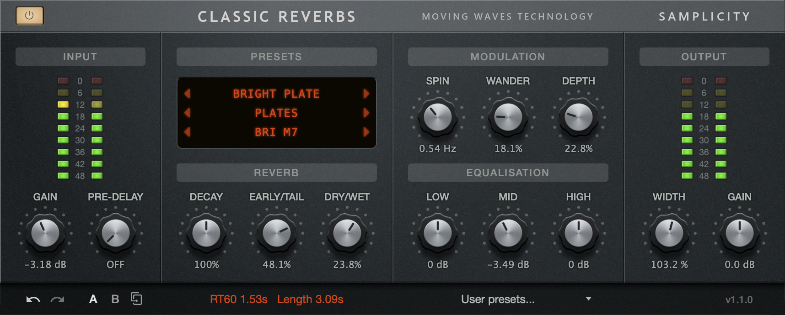Copy A/B settings with copy icon

pyautogui.click(x=136, y=299)
